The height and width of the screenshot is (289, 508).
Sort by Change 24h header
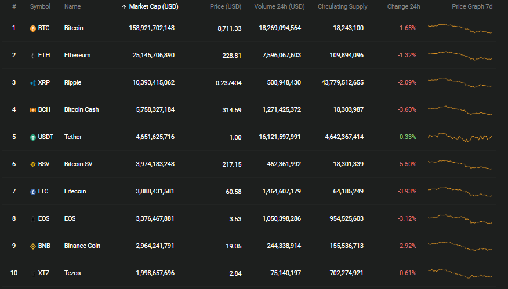pyautogui.click(x=404, y=6)
